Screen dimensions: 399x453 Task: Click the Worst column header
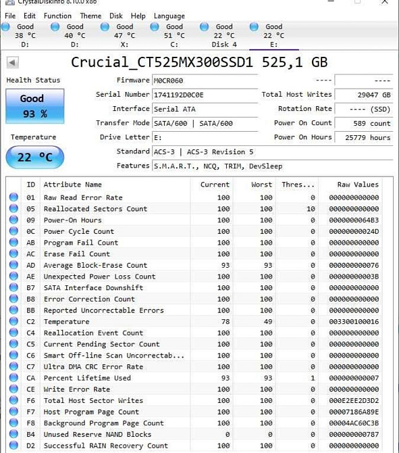pos(254,185)
